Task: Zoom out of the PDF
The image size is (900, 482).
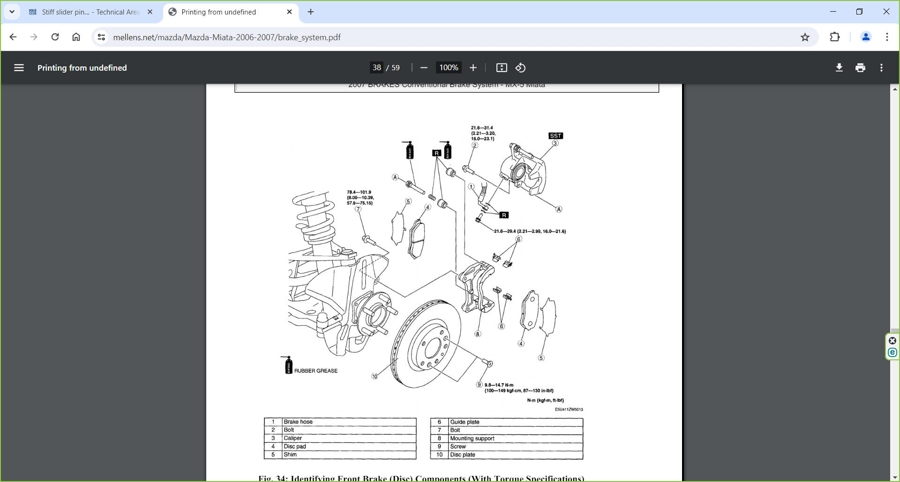Action: [x=424, y=68]
